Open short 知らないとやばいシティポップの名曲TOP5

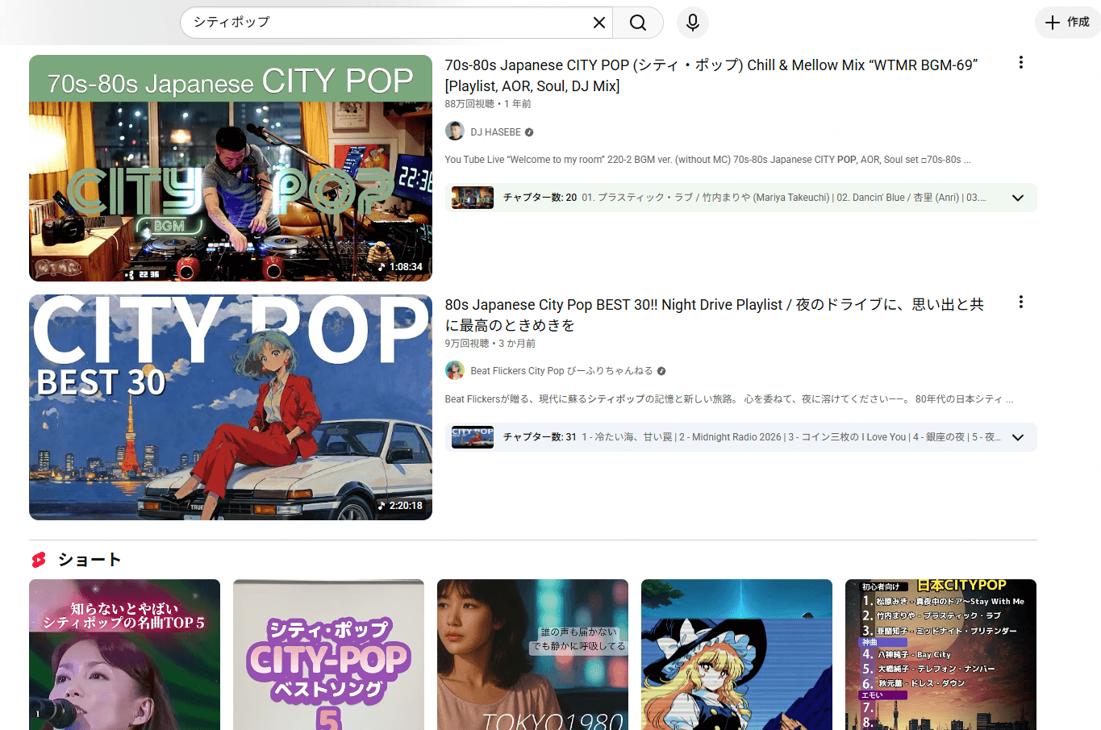pos(124,654)
